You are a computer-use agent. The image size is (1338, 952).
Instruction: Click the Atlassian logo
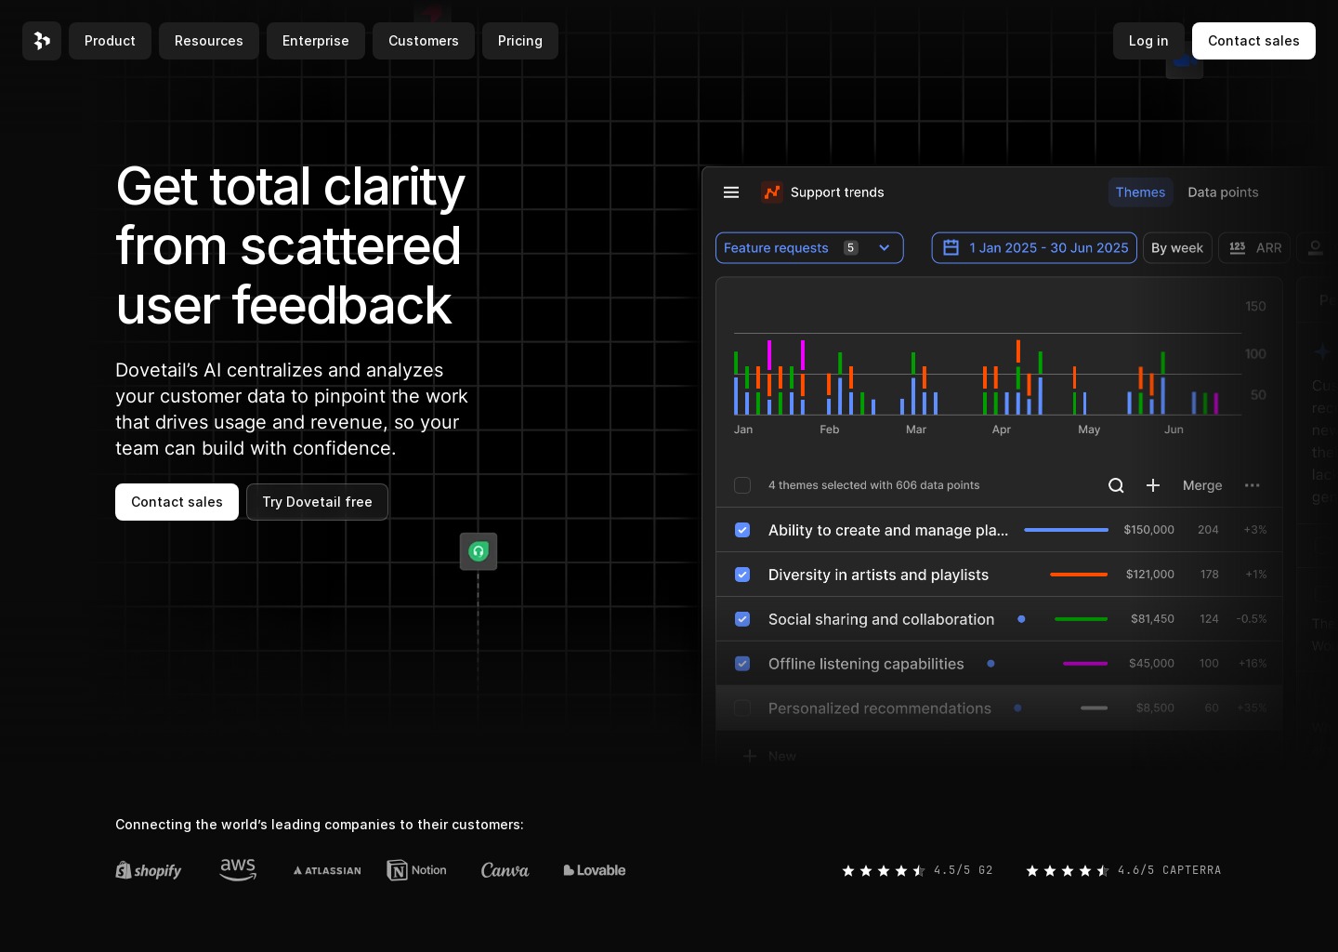pos(327,870)
